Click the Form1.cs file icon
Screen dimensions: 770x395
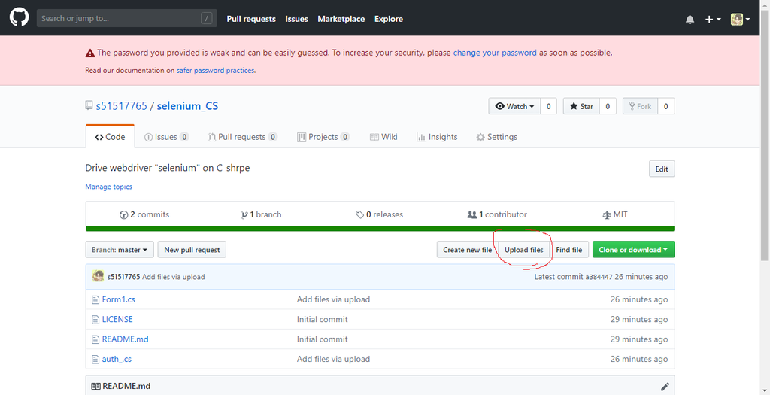95,299
